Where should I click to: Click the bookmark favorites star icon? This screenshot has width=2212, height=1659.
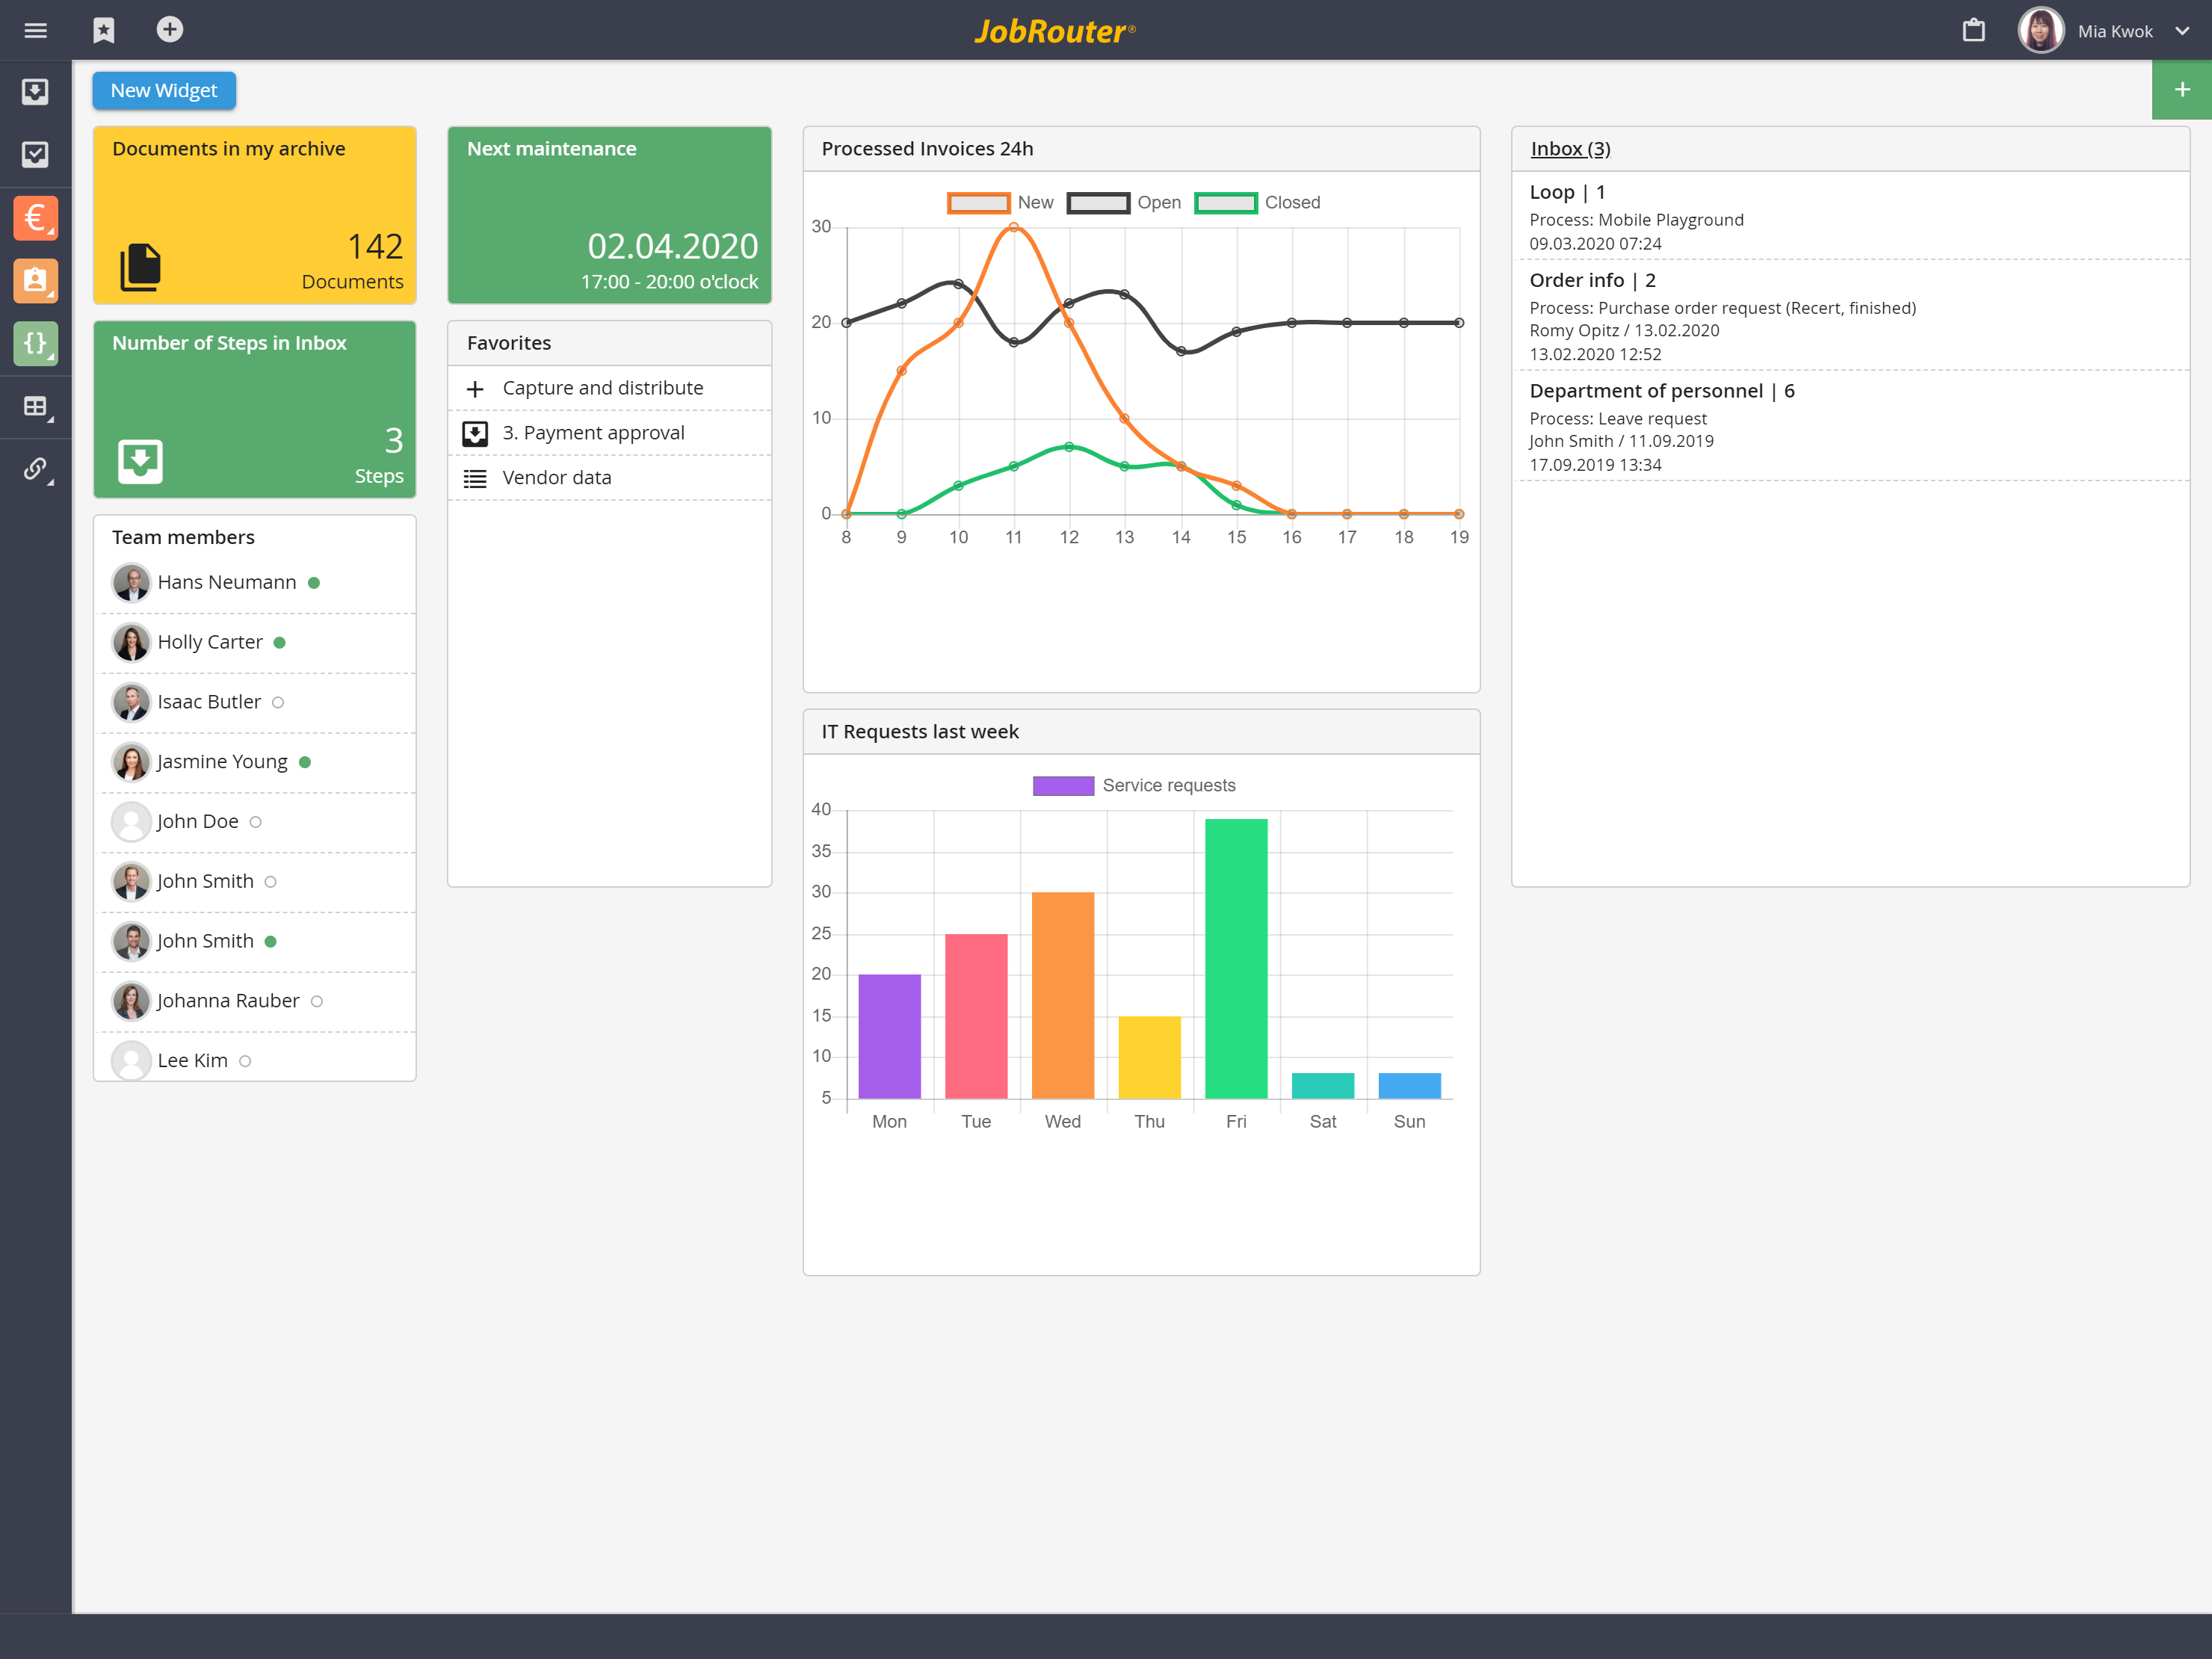104,30
